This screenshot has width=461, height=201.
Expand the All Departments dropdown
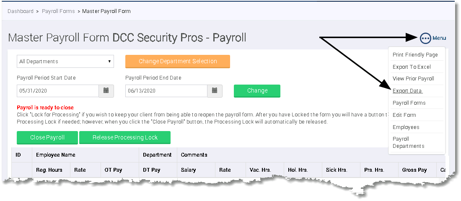pos(65,62)
